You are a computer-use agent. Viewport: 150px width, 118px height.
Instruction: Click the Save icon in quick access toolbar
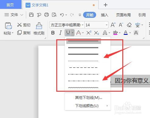[x=31, y=15]
